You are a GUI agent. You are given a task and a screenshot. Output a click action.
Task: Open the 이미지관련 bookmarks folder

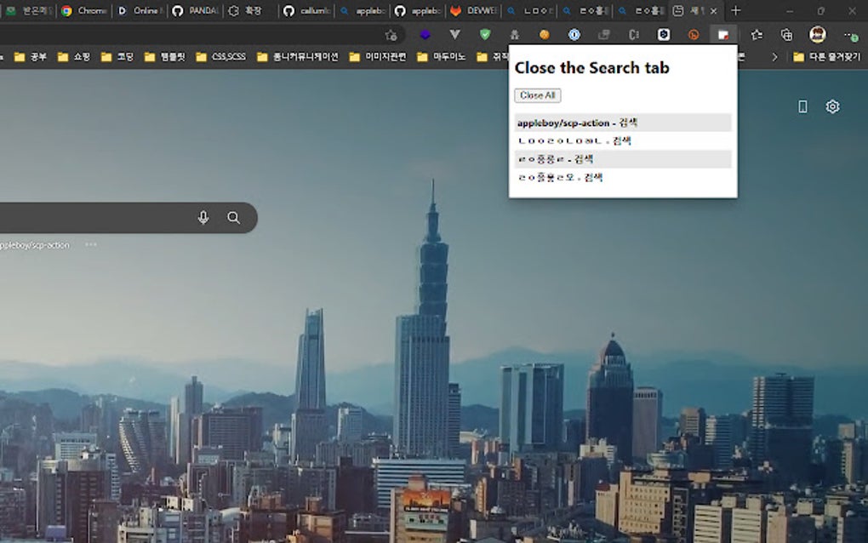(378, 56)
